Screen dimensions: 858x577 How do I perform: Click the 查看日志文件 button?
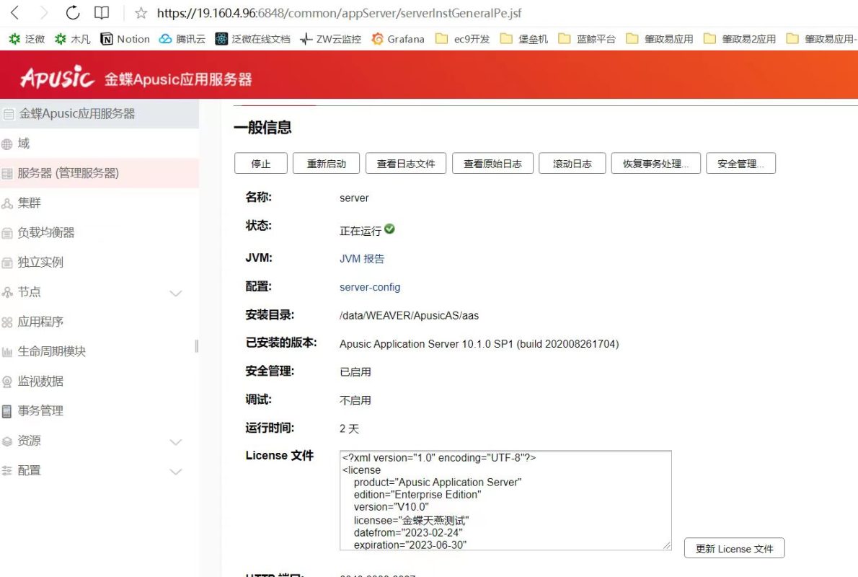(406, 164)
